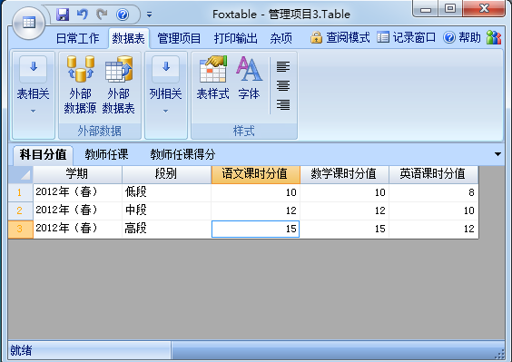Click the 语文课时分值 cell with value 15

point(255,229)
